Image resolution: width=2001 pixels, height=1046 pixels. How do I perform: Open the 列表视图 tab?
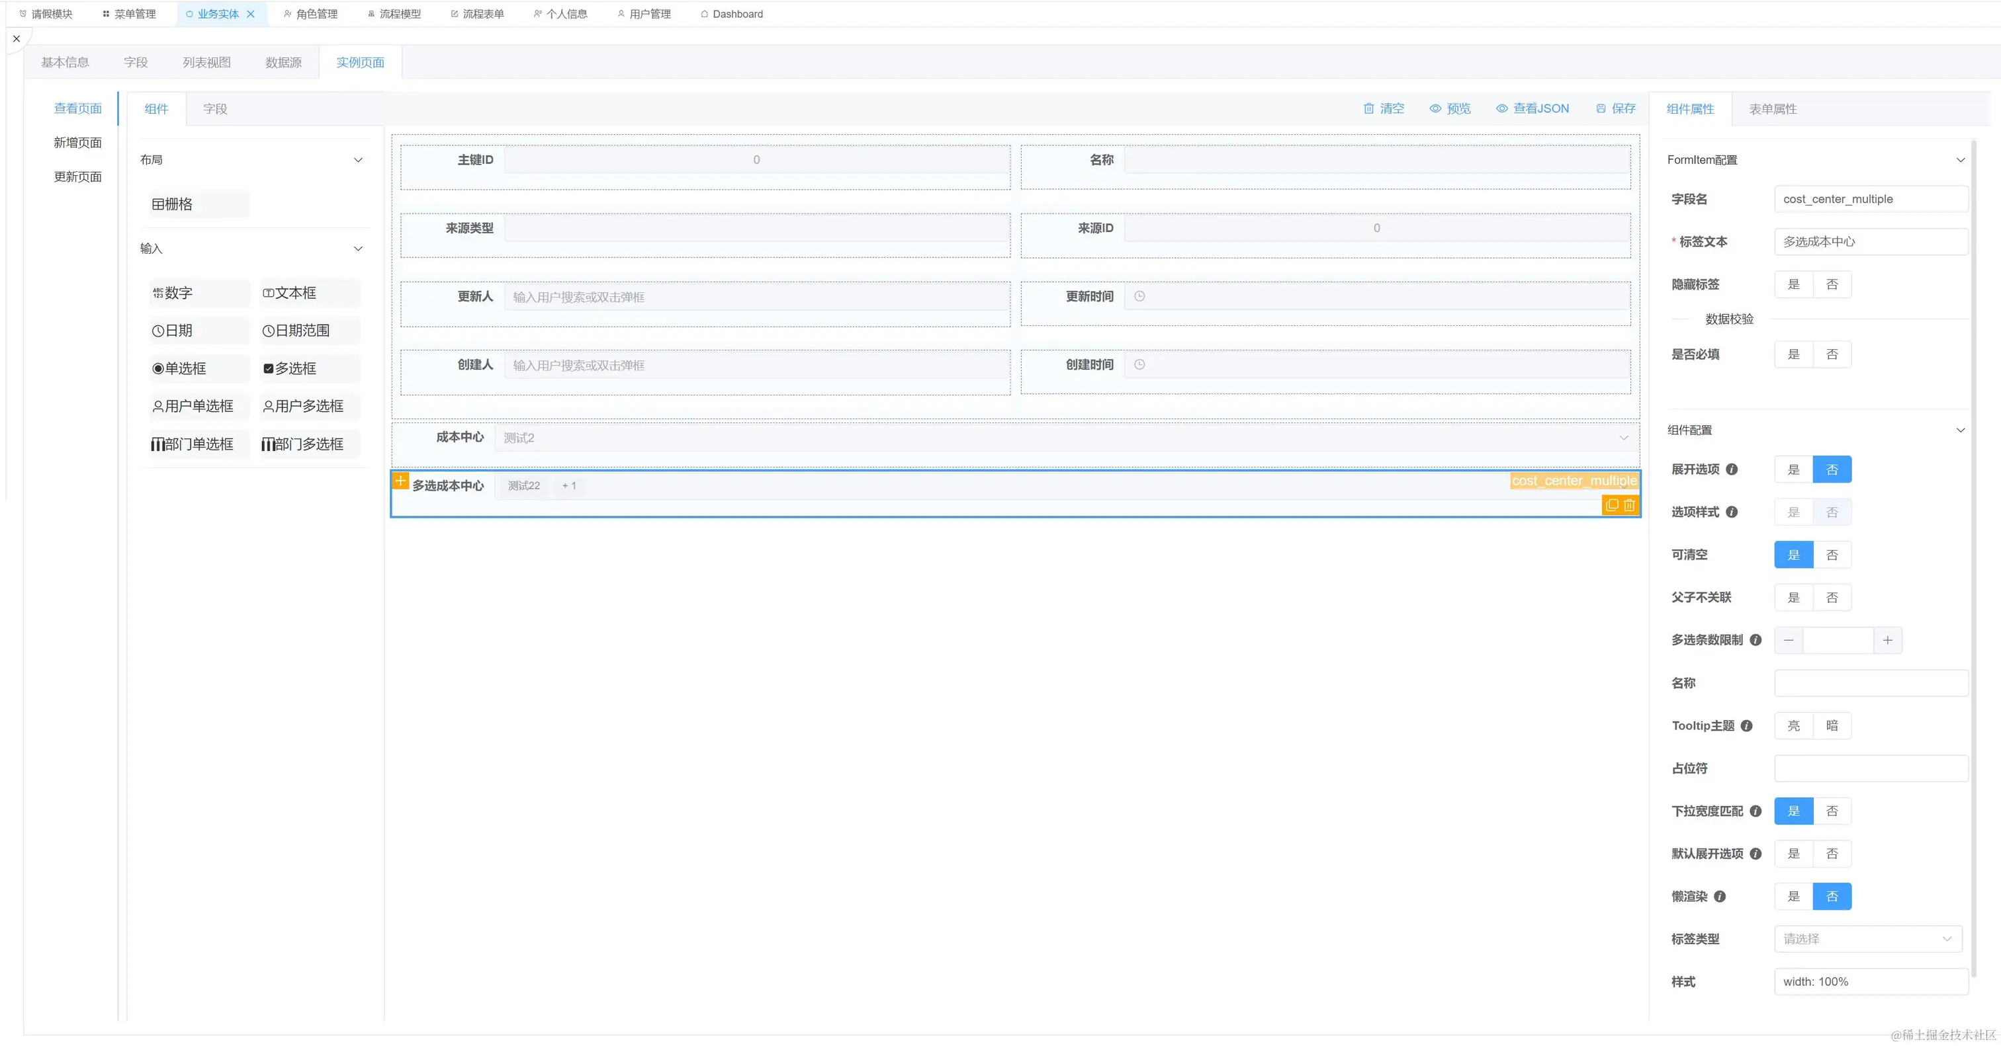point(206,62)
